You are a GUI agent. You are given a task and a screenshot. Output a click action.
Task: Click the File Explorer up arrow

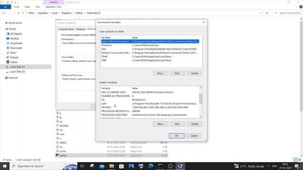tap(18, 13)
